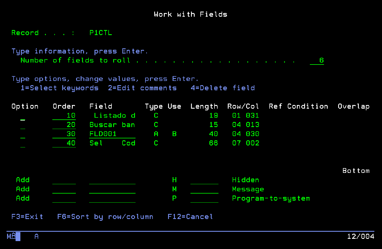Select the Sel Cod field entry
This screenshot has width=382, height=249.
[112, 143]
